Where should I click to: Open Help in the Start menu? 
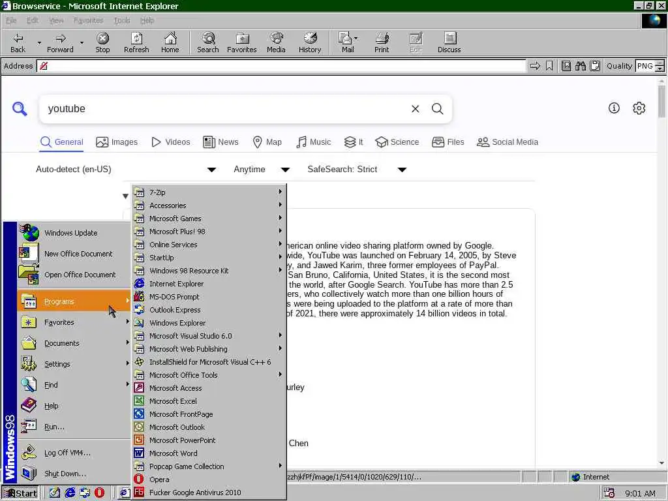pos(74,406)
